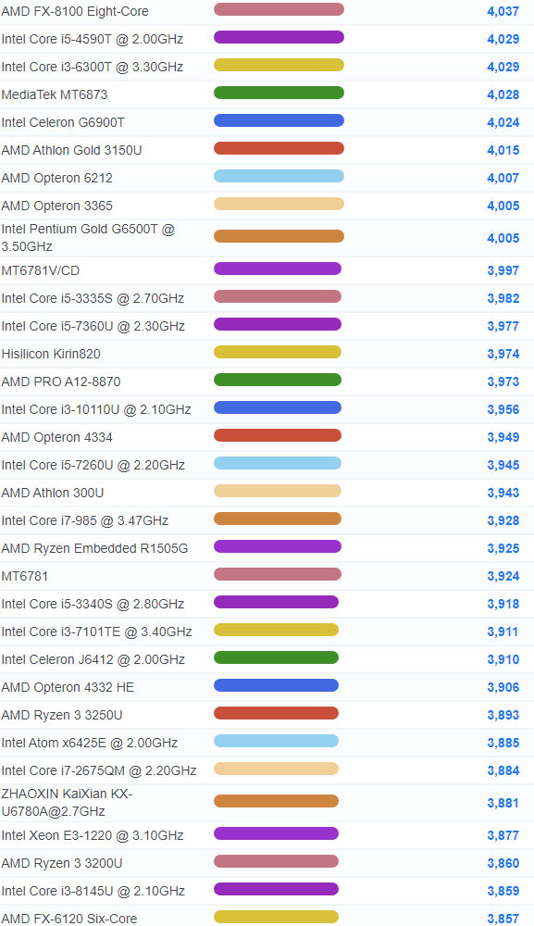Select the score 3,885

[503, 743]
